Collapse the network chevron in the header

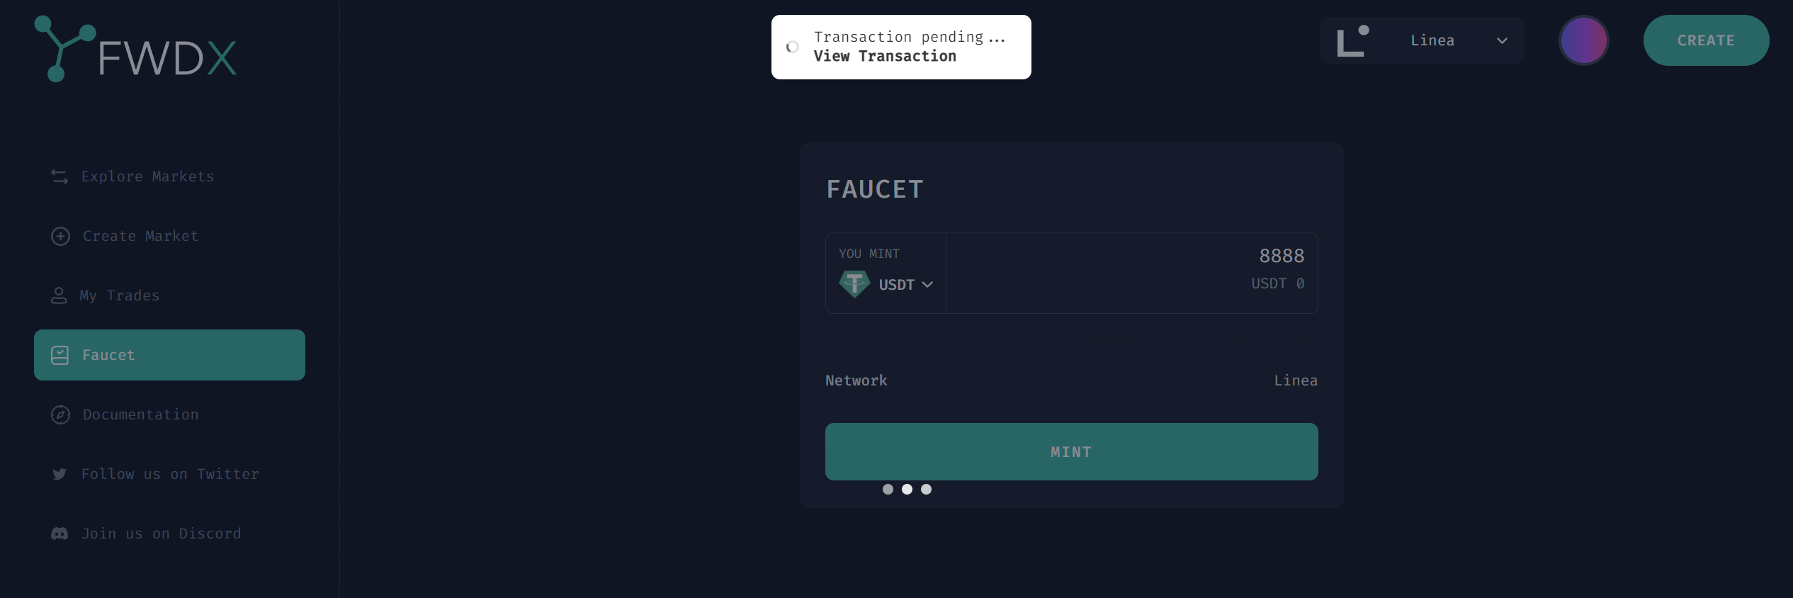pyautogui.click(x=1501, y=41)
